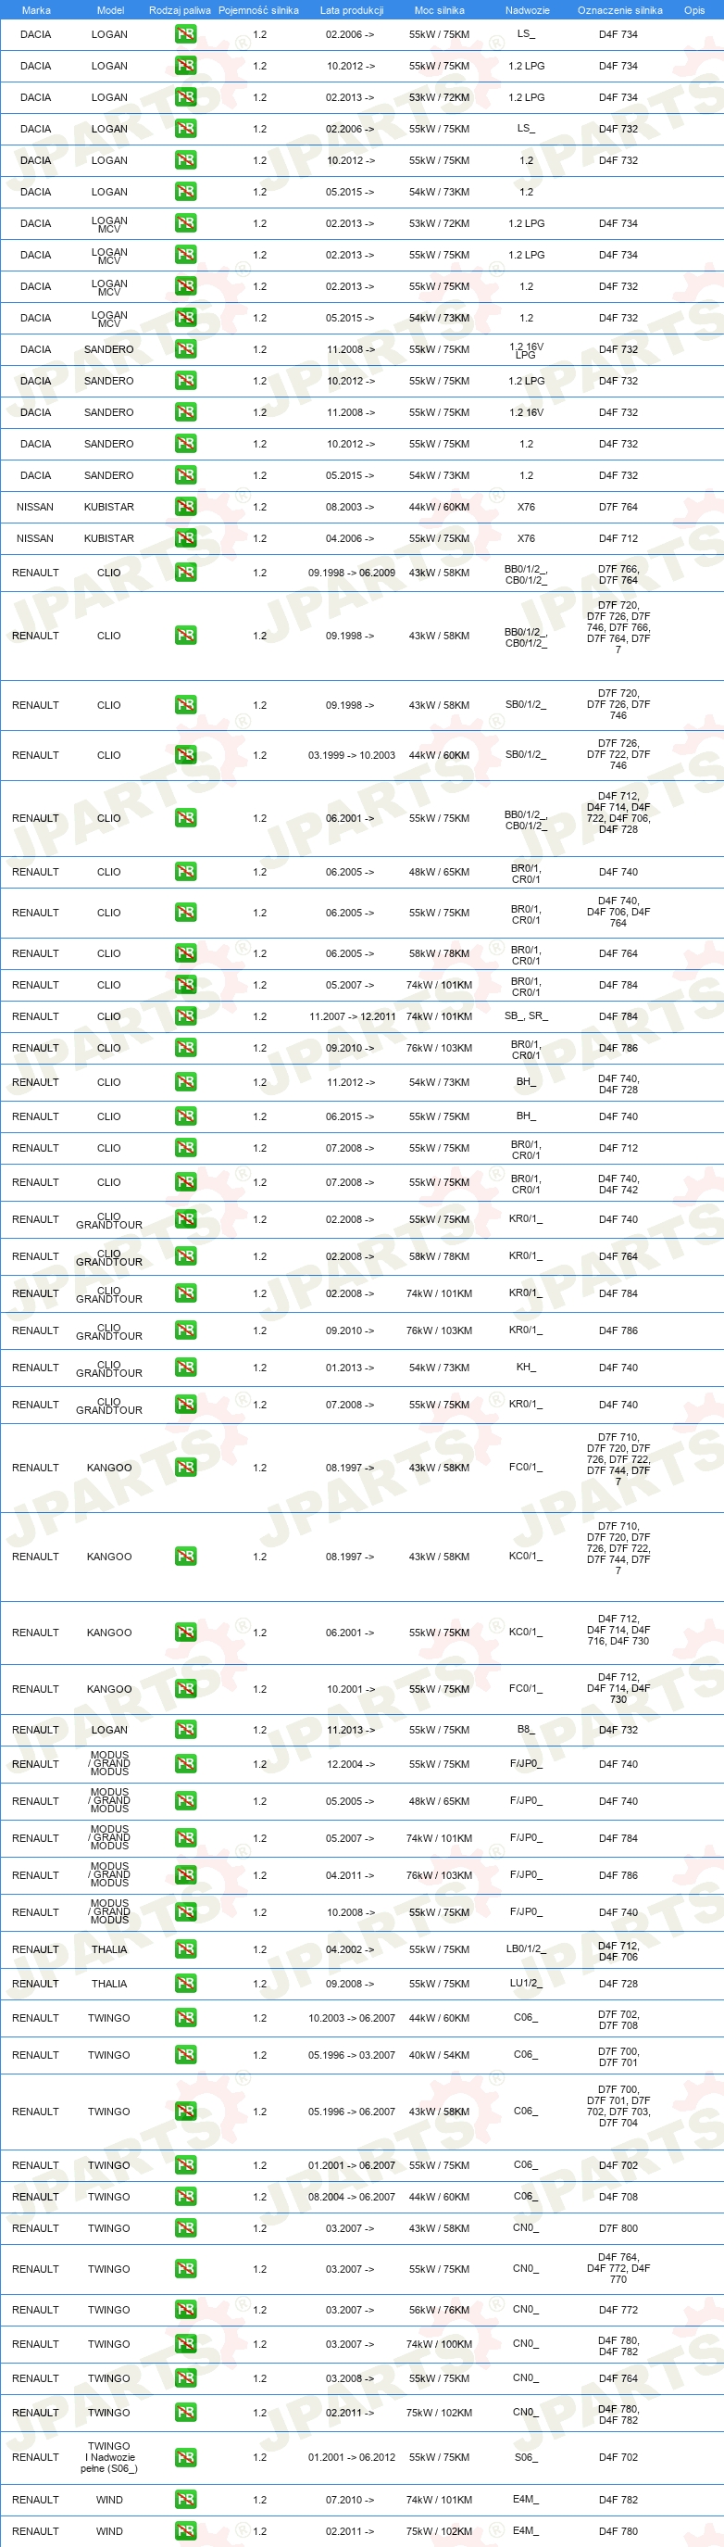Image resolution: width=724 pixels, height=2547 pixels.
Task: Click fuel icon in Nissan Kubistar 08.2003 row
Action: point(186,507)
